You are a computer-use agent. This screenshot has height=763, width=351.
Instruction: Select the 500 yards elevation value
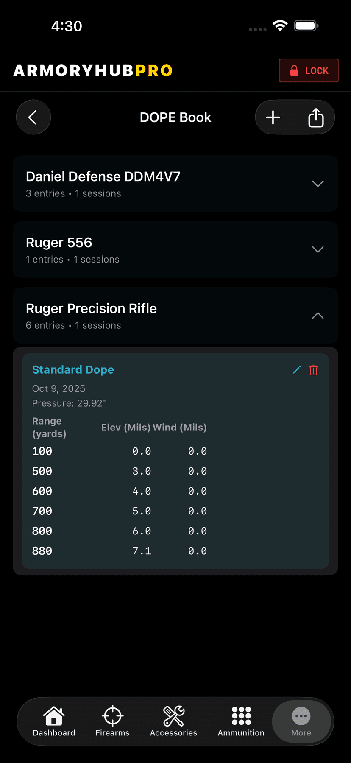pyautogui.click(x=142, y=471)
